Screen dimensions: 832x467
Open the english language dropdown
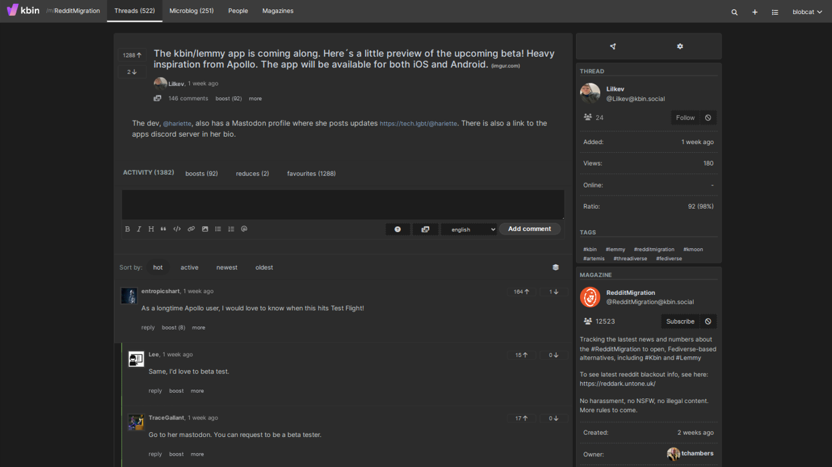click(x=469, y=229)
